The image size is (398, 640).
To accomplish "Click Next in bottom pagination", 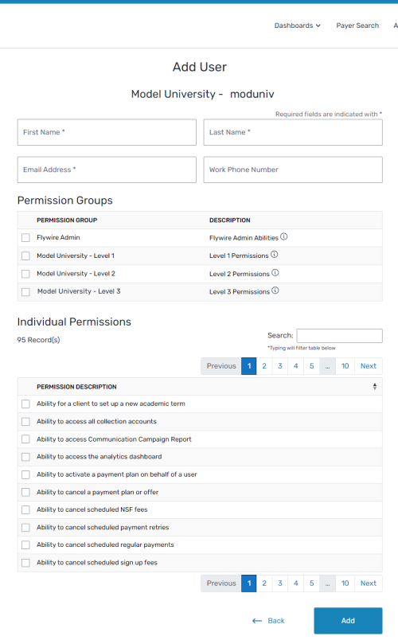I will coord(369,583).
